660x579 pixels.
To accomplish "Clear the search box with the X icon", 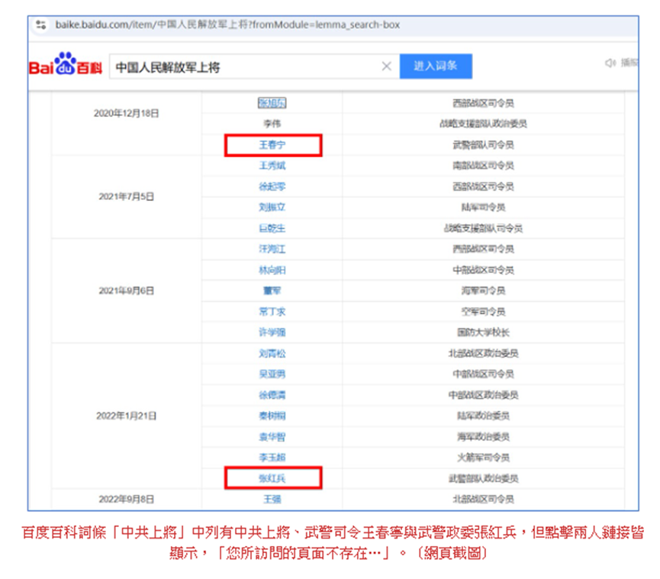I will 386,66.
